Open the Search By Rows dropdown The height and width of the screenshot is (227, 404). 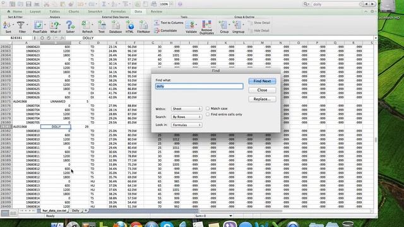pyautogui.click(x=187, y=117)
